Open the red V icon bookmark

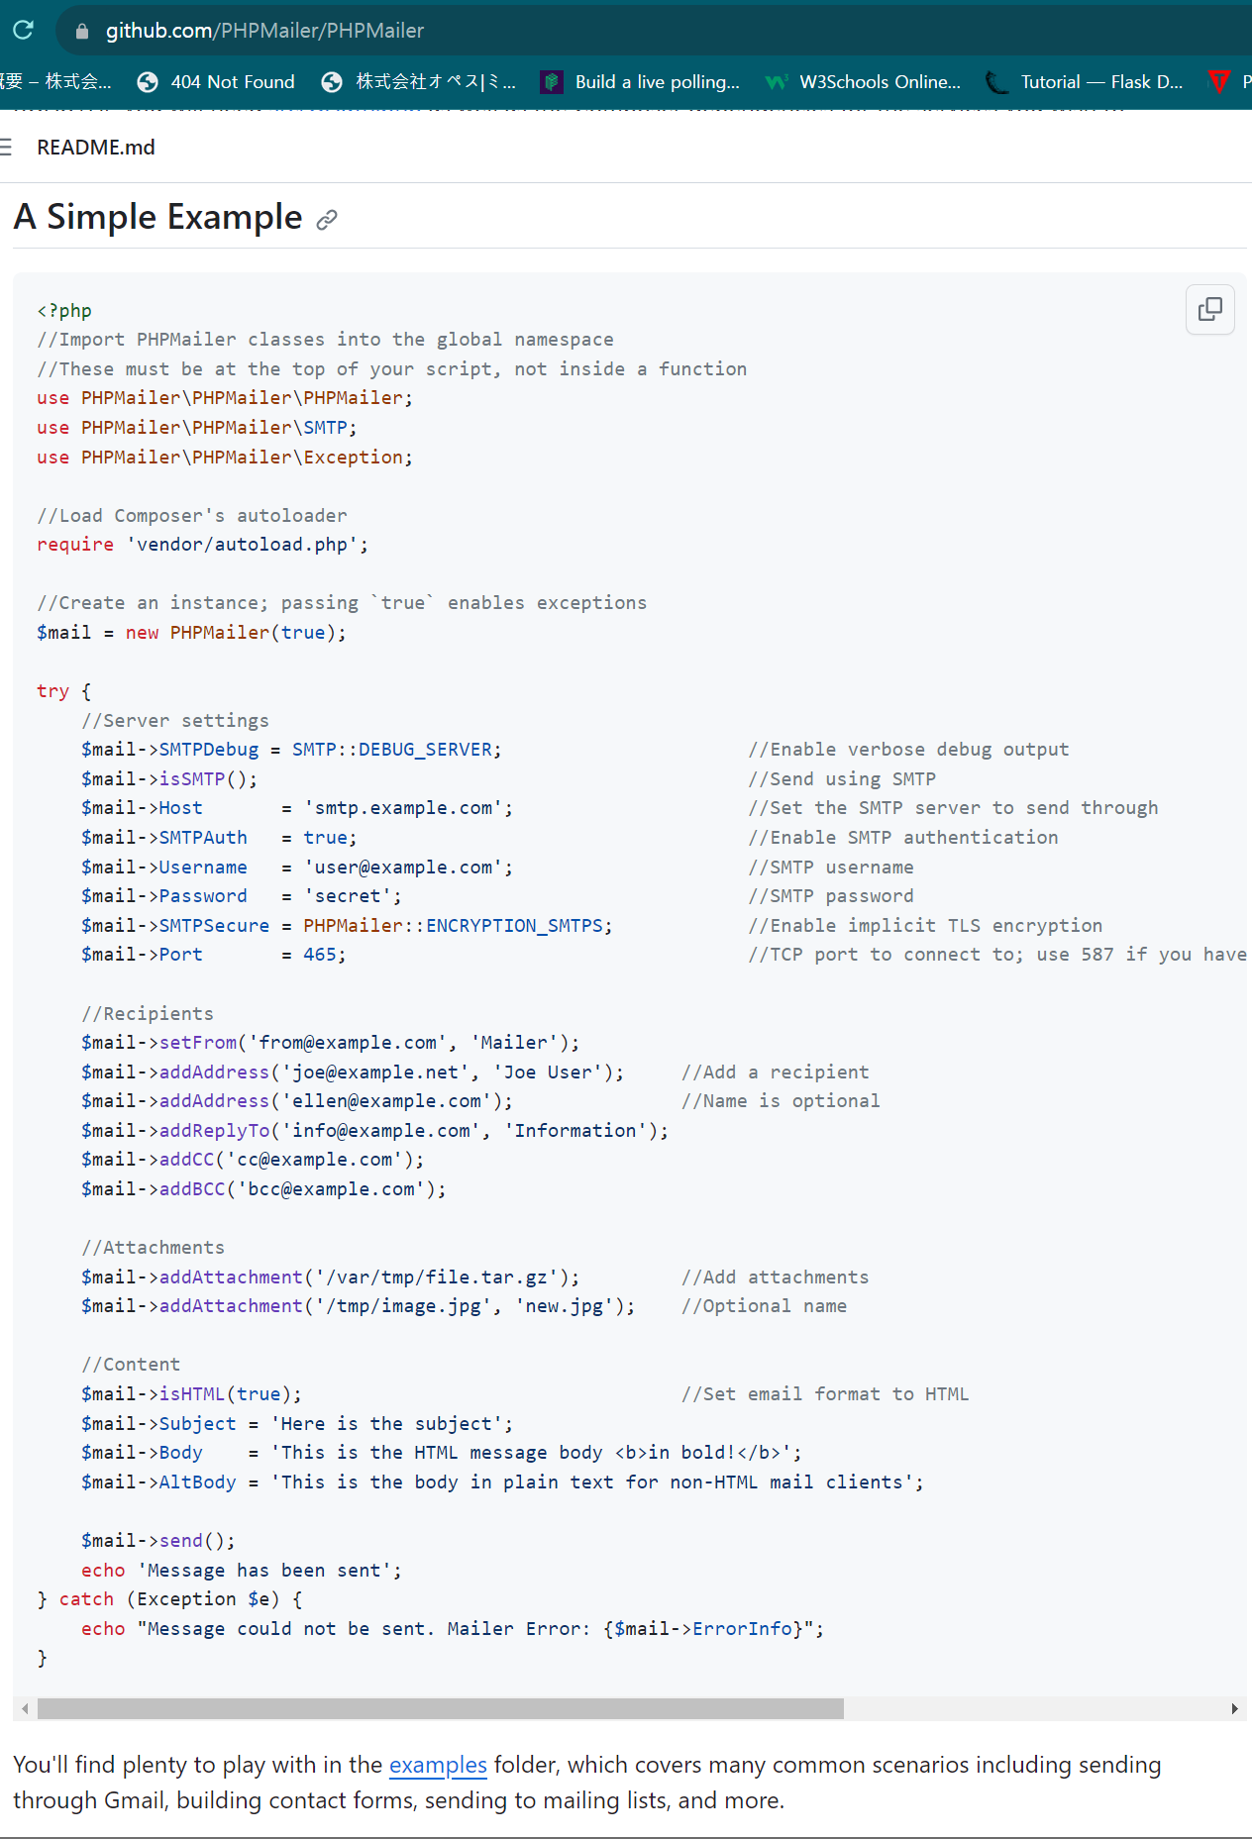1219,82
